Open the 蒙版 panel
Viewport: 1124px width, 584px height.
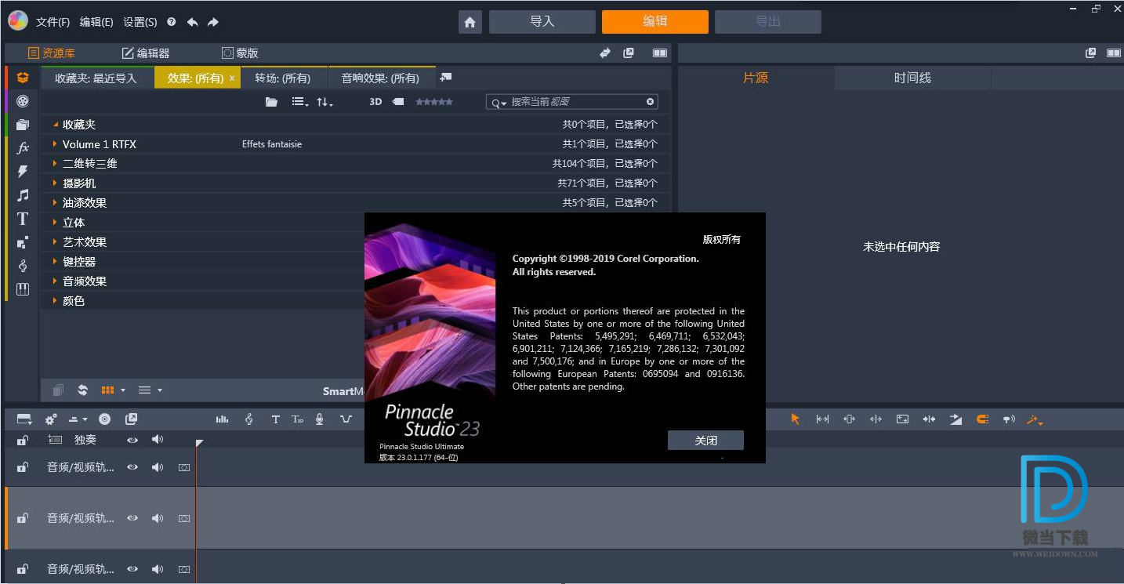(x=240, y=53)
